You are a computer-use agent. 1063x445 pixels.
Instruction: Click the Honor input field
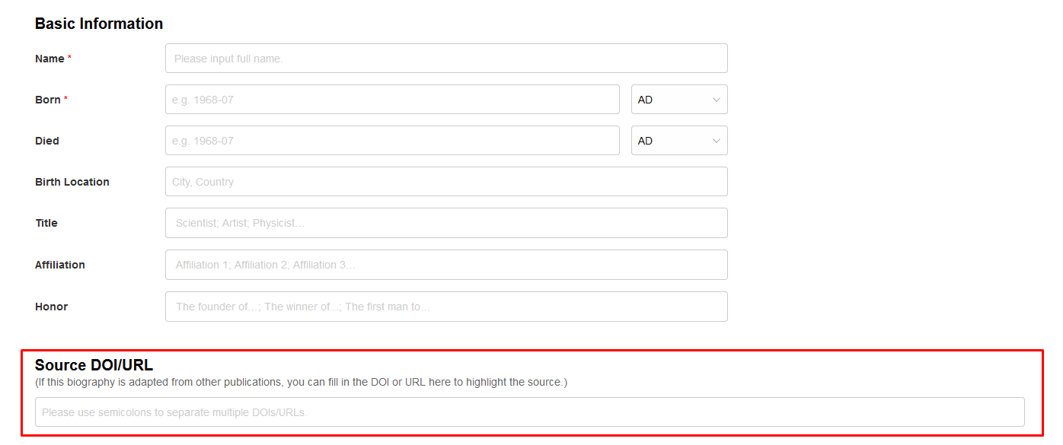click(446, 307)
